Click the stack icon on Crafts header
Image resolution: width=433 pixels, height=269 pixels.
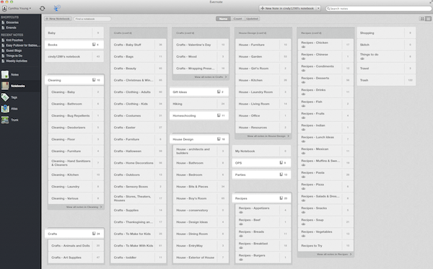point(94,234)
